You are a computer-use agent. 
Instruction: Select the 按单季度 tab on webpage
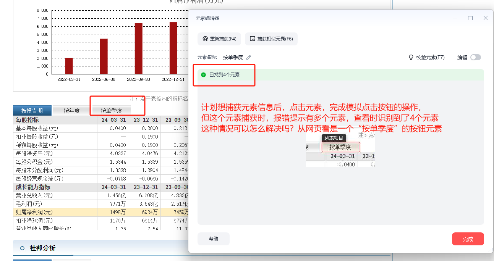point(111,111)
